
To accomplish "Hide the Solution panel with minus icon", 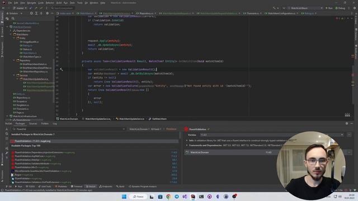I will 52,13.
